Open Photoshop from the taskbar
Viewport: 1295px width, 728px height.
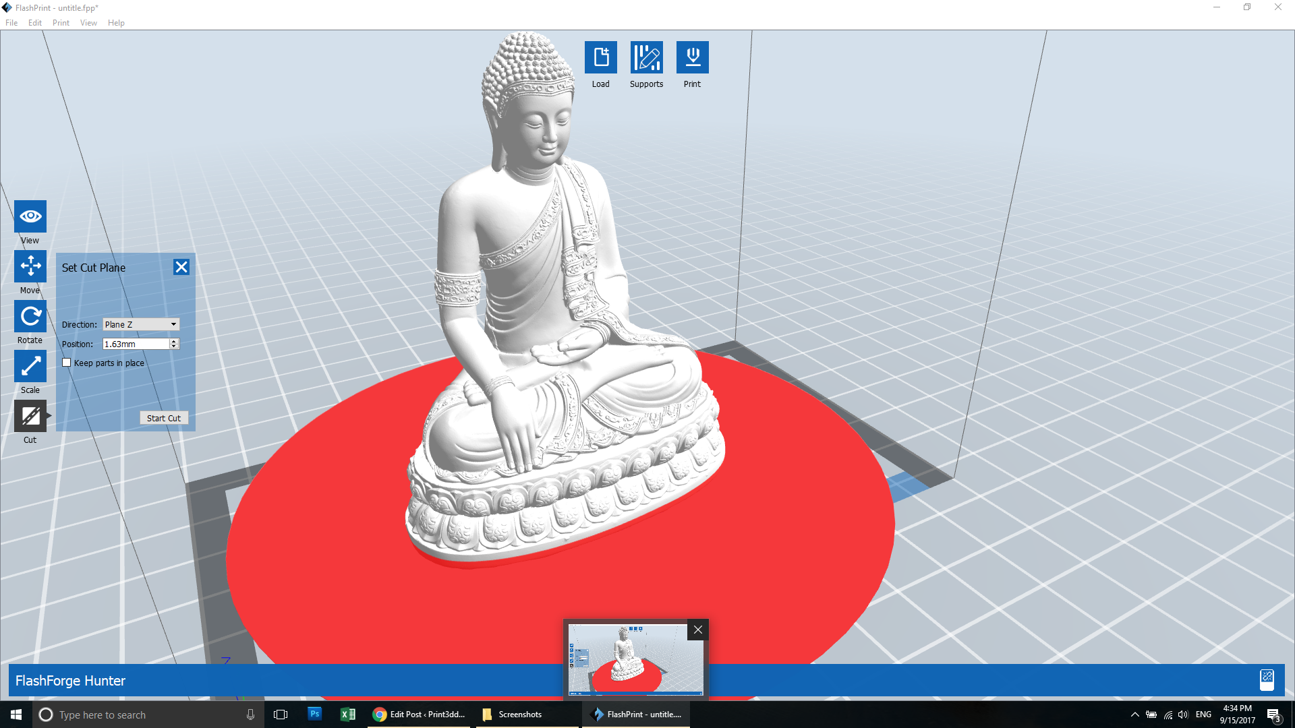tap(314, 713)
